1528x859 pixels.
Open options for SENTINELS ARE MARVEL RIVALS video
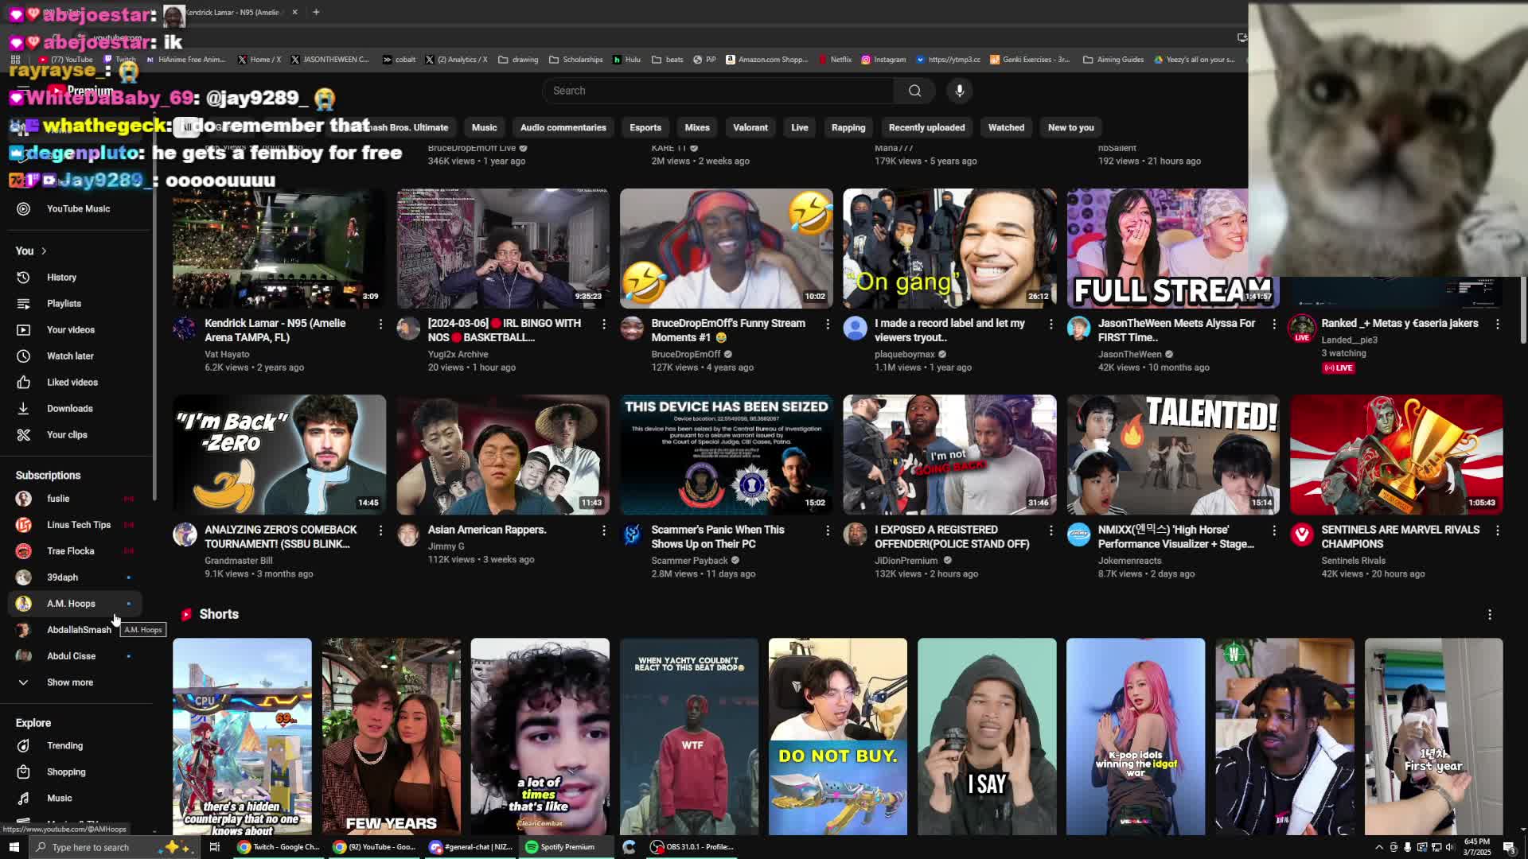(1498, 530)
